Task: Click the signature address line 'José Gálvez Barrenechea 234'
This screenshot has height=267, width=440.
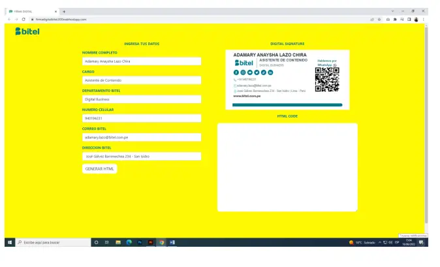Action: click(x=271, y=91)
